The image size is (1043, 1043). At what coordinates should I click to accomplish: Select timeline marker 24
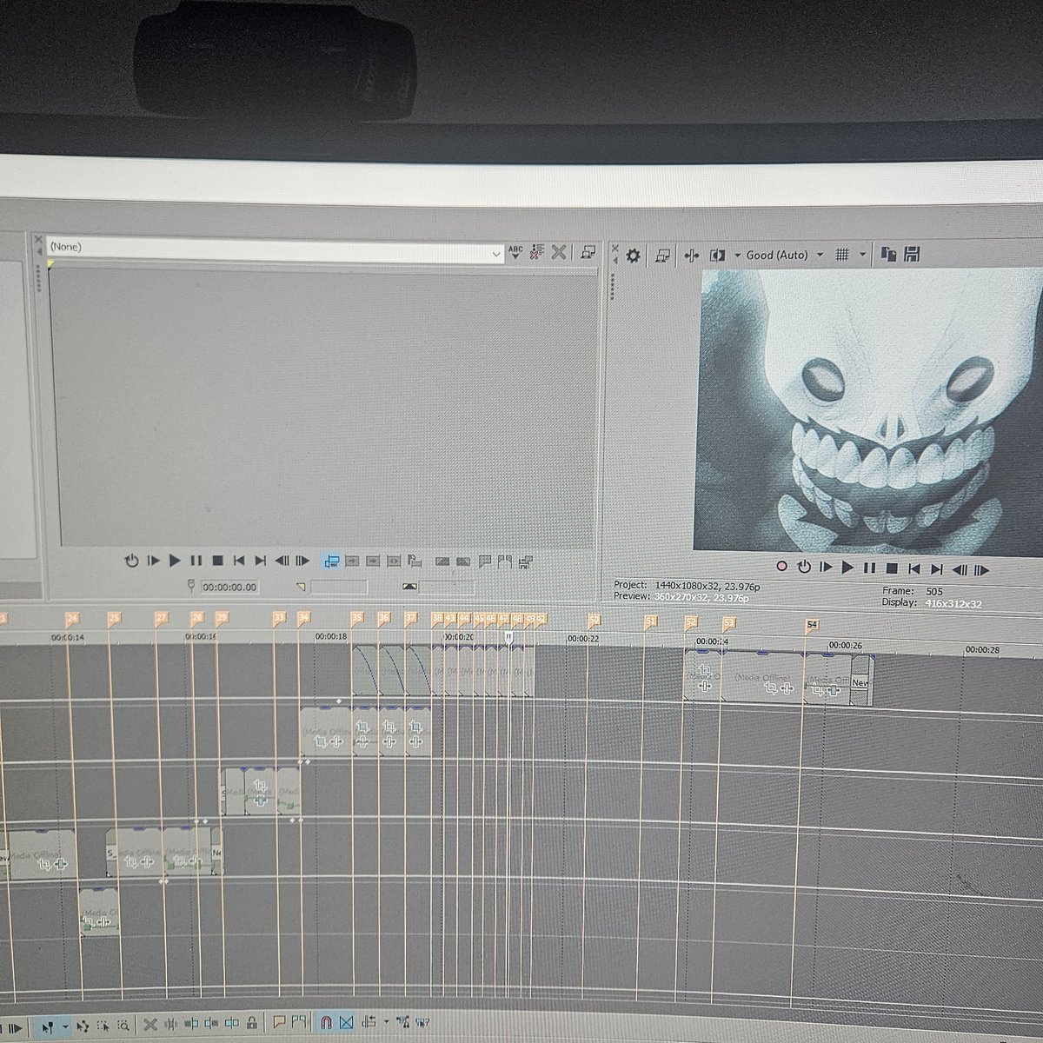click(72, 618)
